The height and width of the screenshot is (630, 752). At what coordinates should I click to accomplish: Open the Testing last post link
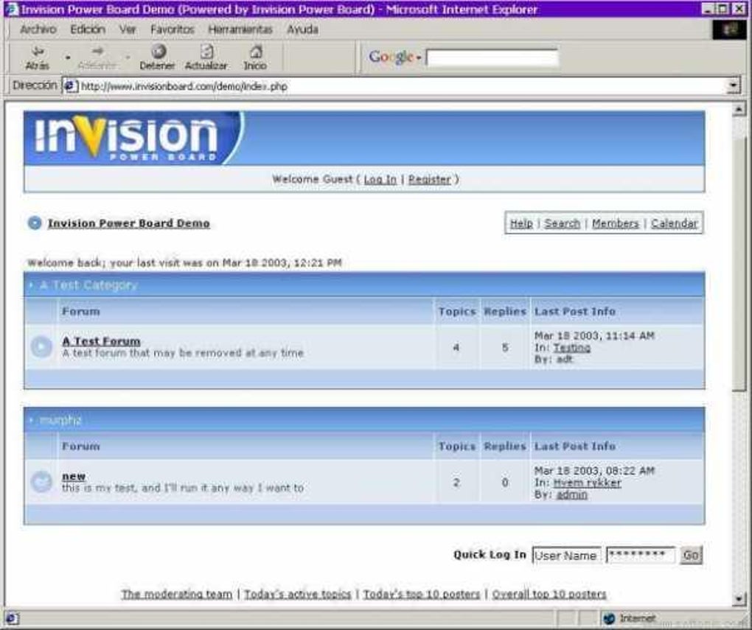click(572, 348)
